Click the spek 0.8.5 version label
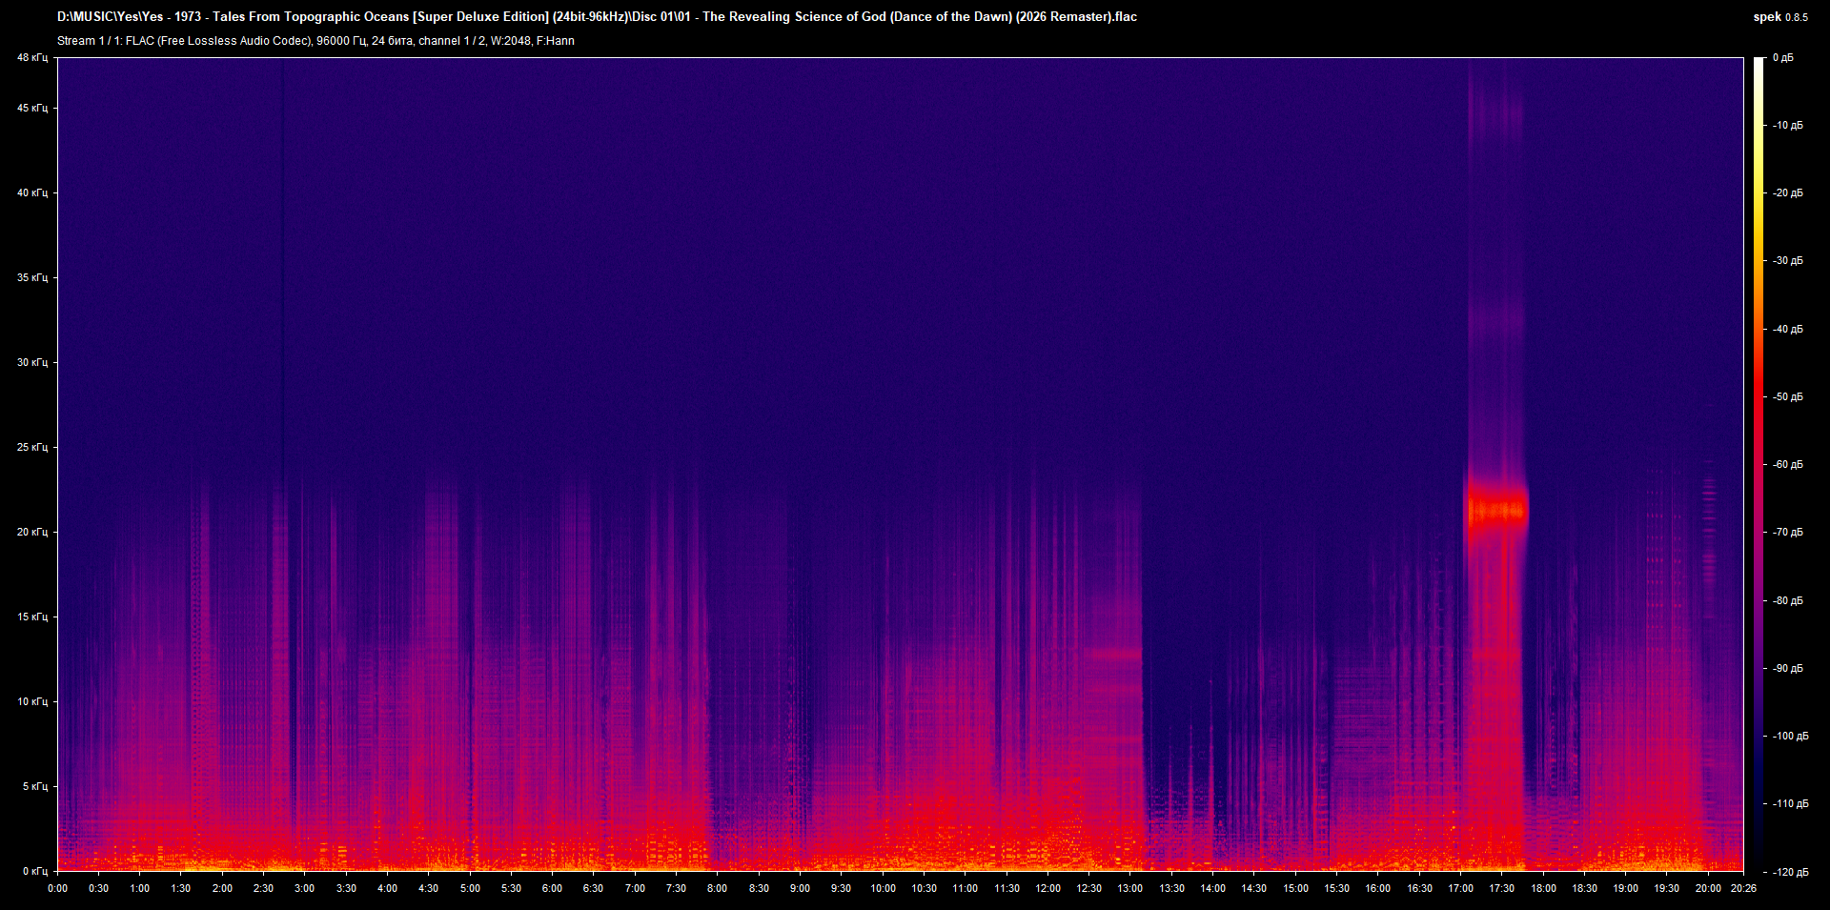1830x910 pixels. (1780, 17)
